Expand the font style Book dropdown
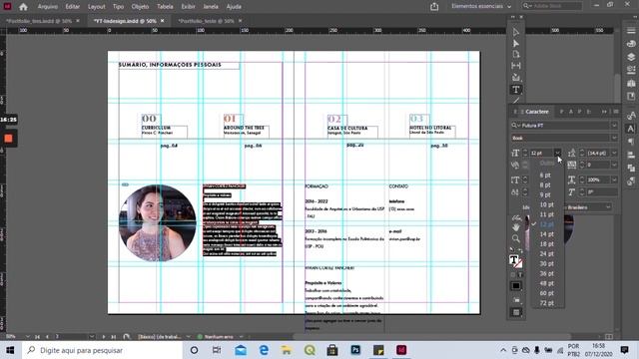 [x=614, y=138]
